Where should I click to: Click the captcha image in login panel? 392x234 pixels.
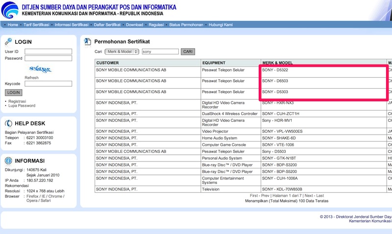pos(40,69)
